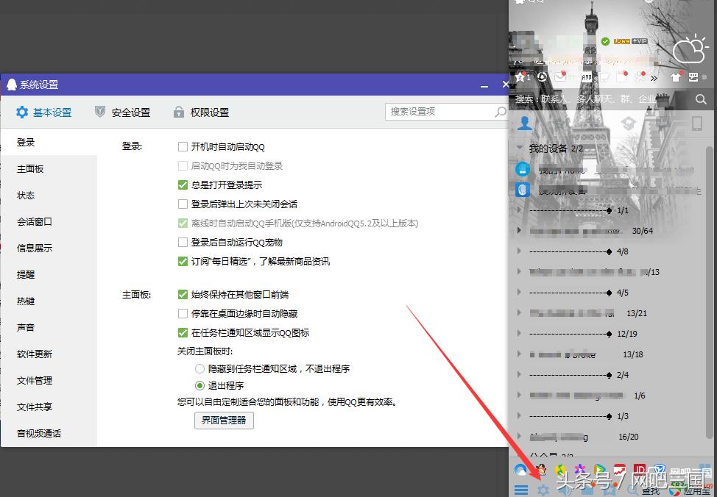
Task: Click the 搜索设置项 search field
Action: [x=442, y=112]
